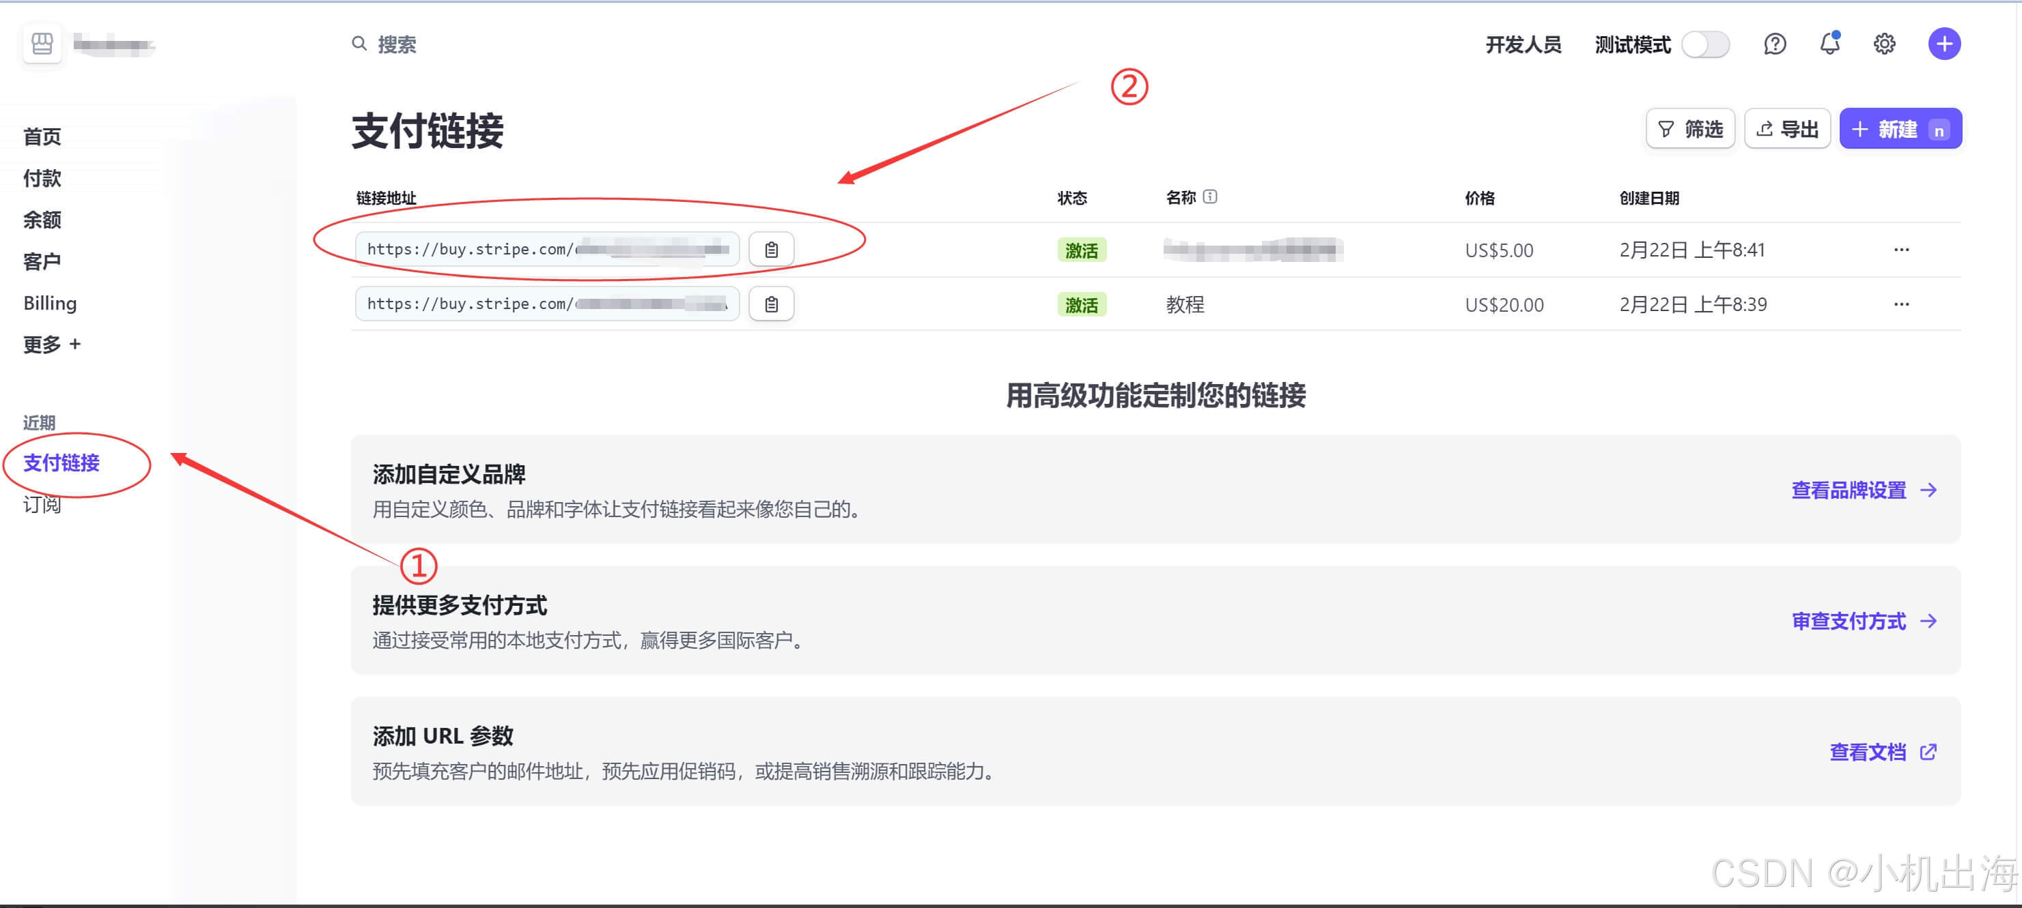Toggle the 测试模式 switch
This screenshot has width=2022, height=908.
1707,44
